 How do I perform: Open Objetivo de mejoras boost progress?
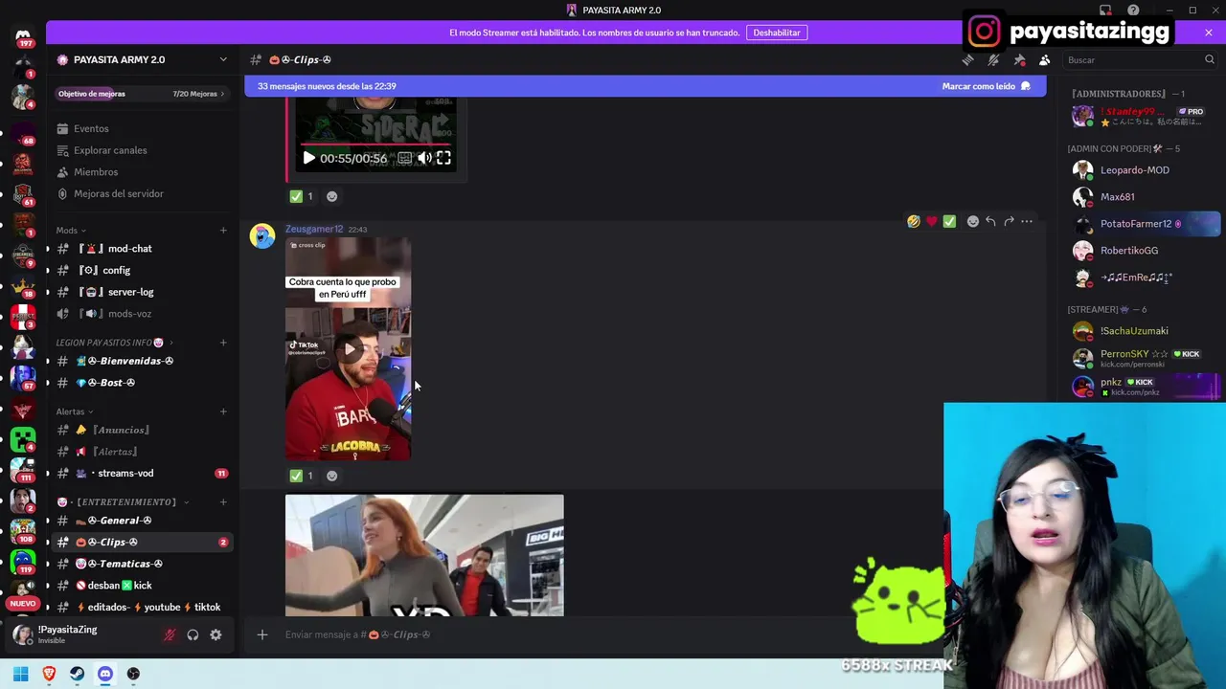142,94
